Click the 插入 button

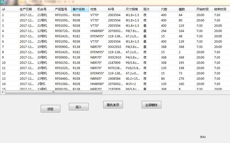click(79, 107)
